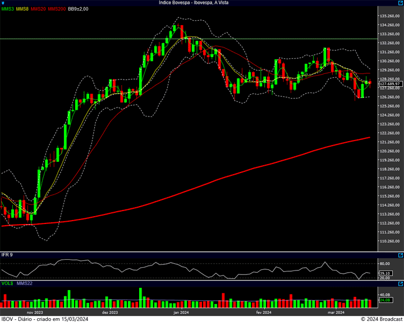Image resolution: width=404 pixels, height=322 pixels.
Task: Select the MMS3 moving average label
Action: coord(7,10)
